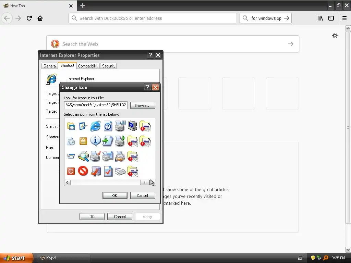Pick the info speech bubble icon
Screen dimensions: 351x263
coord(95,141)
